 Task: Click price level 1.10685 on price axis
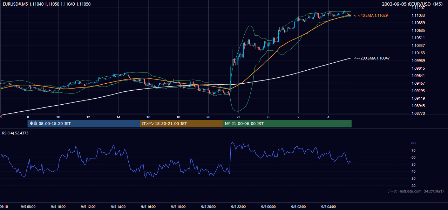pos(418,30)
